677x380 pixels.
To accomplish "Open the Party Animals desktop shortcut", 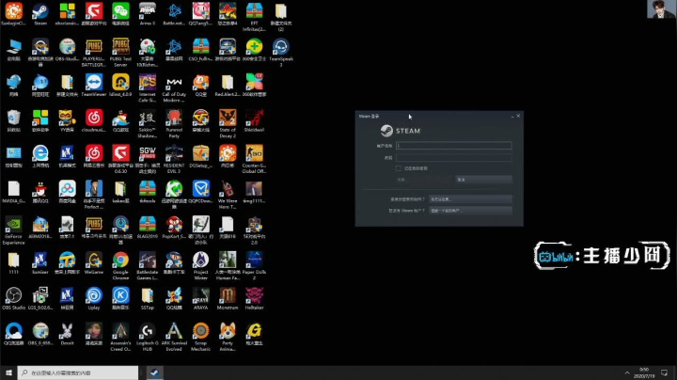I will (228, 338).
